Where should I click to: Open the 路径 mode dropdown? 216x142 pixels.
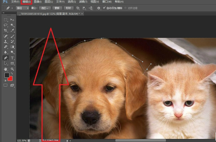tap(23, 8)
